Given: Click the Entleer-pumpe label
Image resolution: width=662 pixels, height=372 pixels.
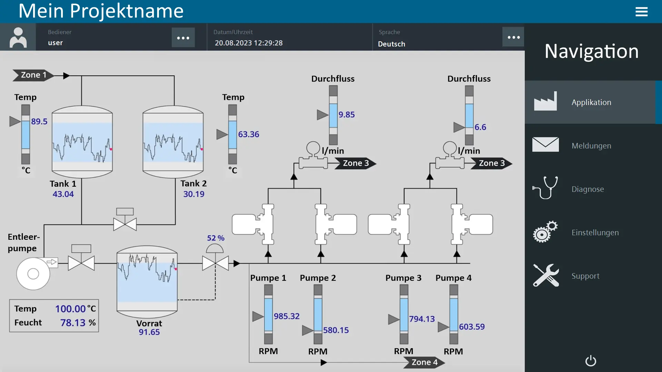Looking at the screenshot, I should pyautogui.click(x=24, y=243).
